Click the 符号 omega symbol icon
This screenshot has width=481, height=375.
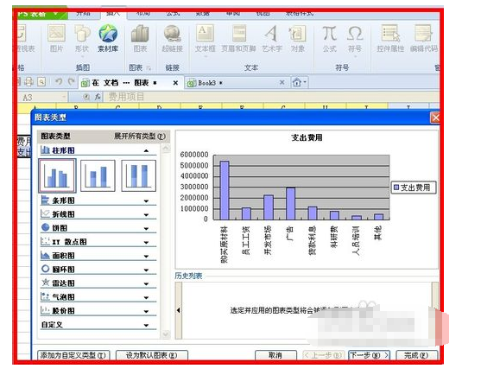(x=355, y=38)
